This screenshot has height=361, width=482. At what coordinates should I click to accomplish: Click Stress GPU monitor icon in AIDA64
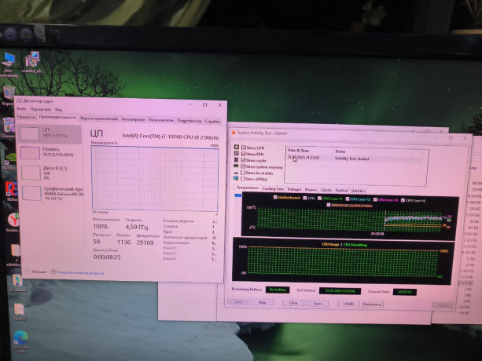coord(236,178)
